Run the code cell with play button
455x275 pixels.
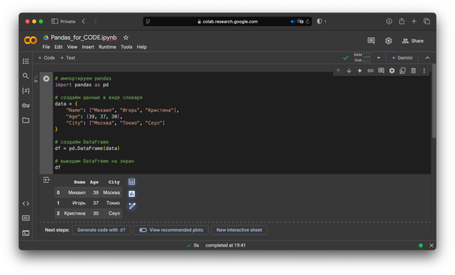pos(46,79)
